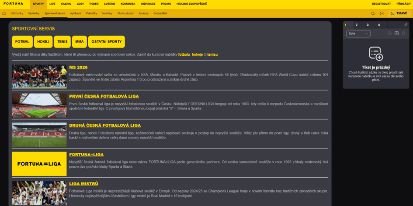Click the Liga mistrů trophy thumbnail
The image size is (413, 206).
click(39, 193)
